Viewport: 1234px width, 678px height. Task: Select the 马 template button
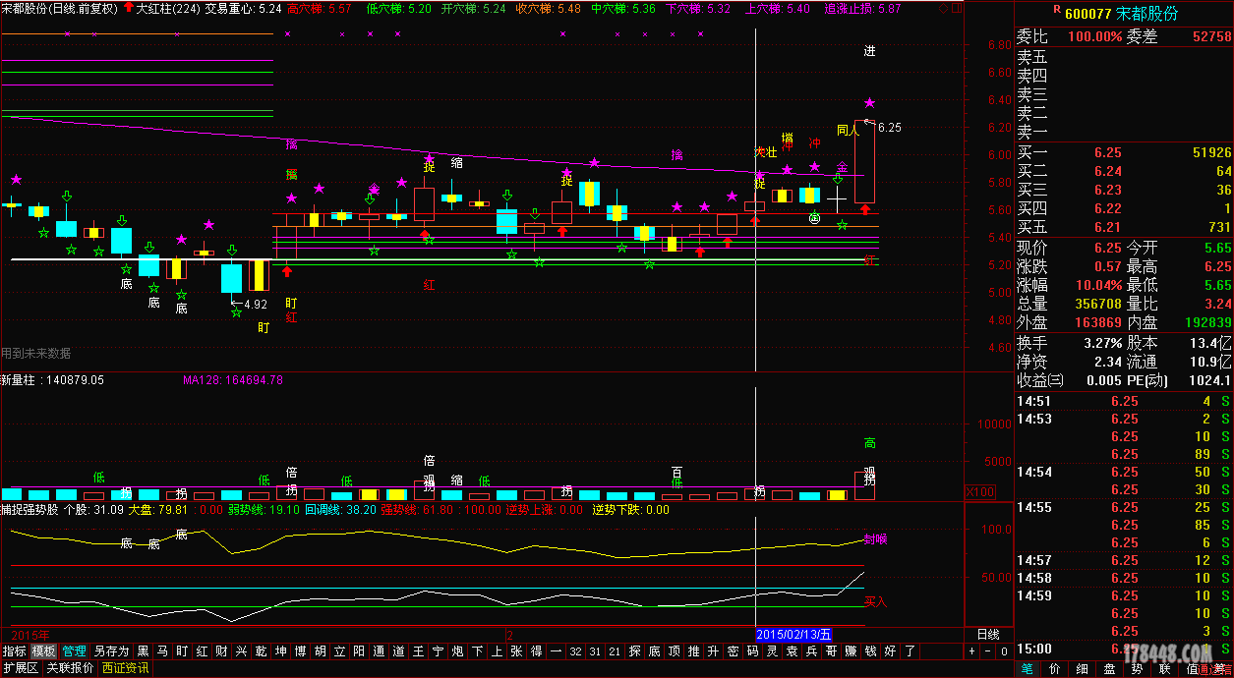162,650
